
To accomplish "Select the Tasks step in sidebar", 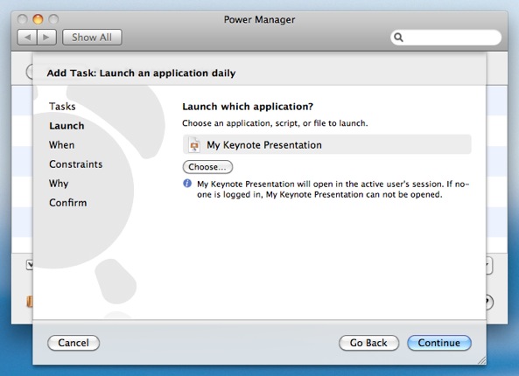I will tap(62, 107).
